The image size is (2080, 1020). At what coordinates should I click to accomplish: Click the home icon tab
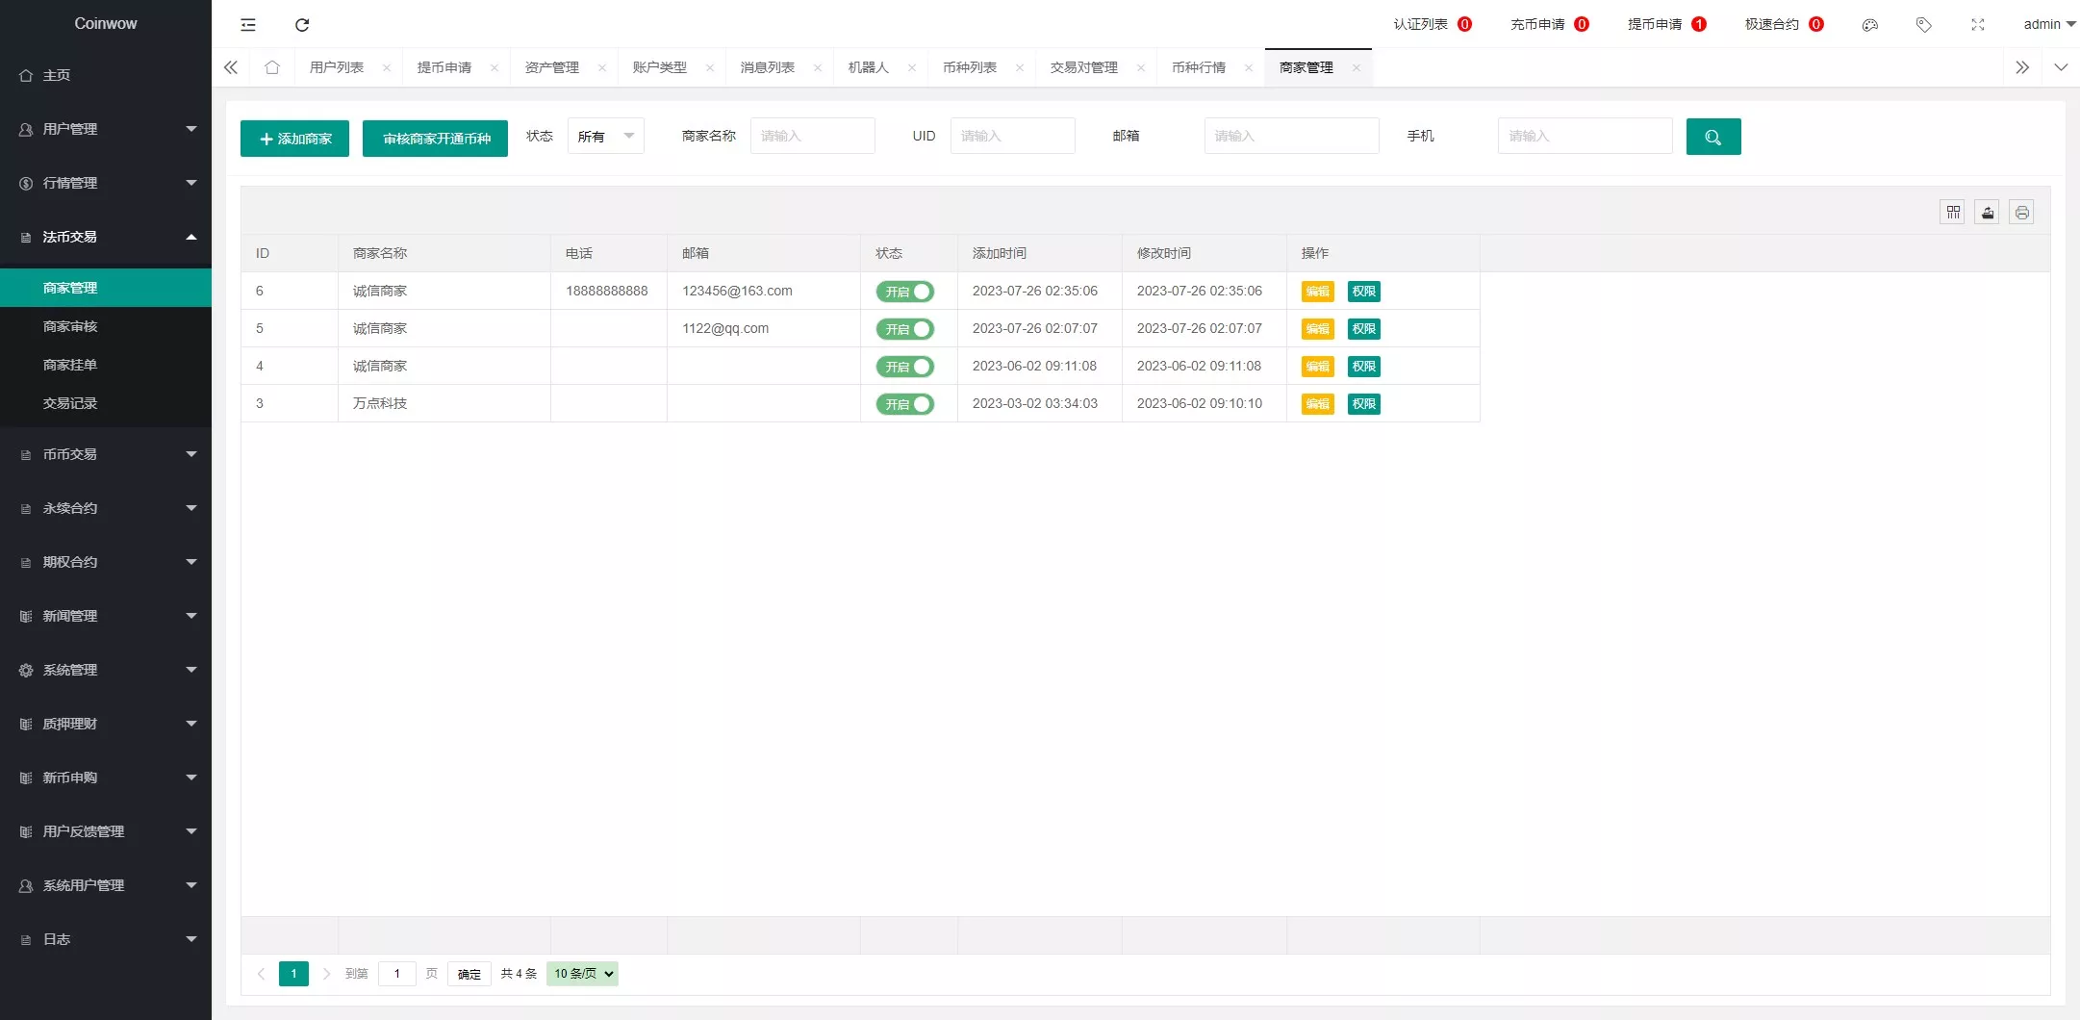[272, 67]
